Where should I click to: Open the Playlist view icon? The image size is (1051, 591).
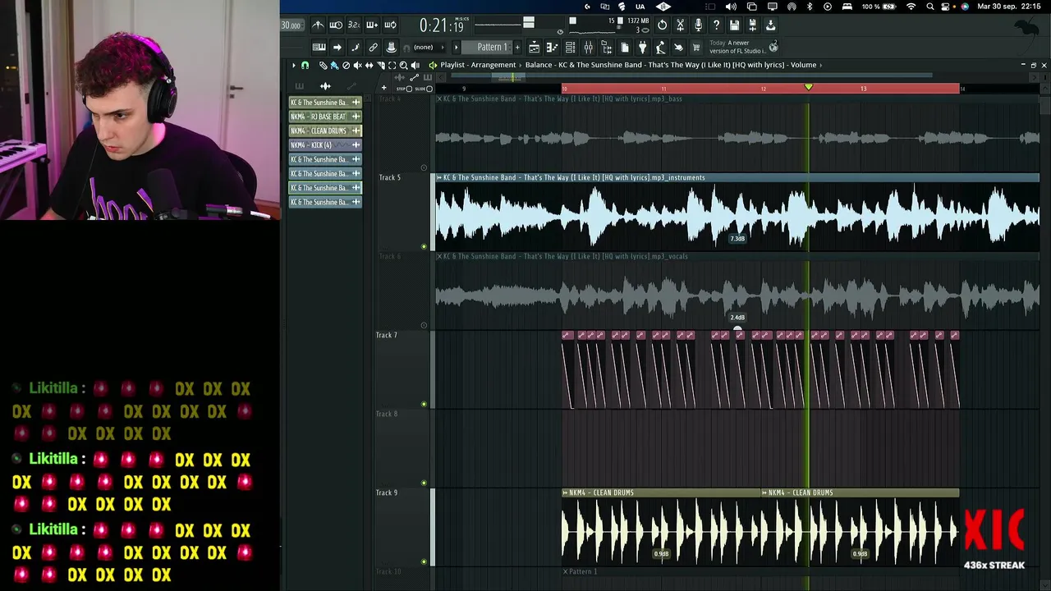534,47
